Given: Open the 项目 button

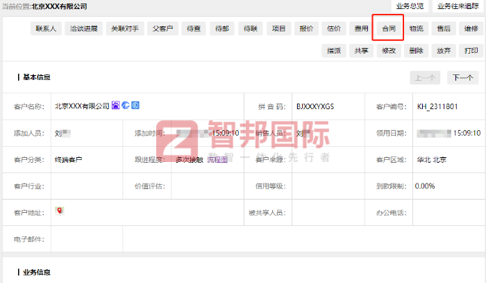Looking at the screenshot, I should tap(278, 29).
